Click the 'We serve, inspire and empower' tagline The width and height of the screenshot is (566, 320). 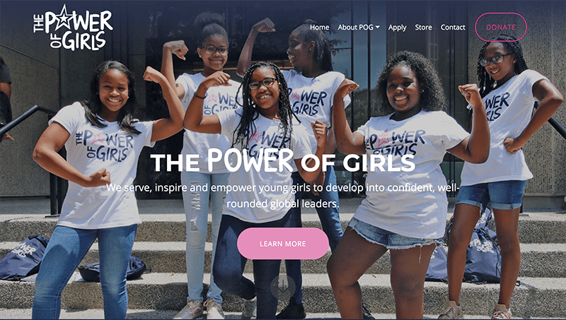click(x=282, y=196)
